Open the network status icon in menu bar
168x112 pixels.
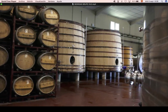click(118, 2)
